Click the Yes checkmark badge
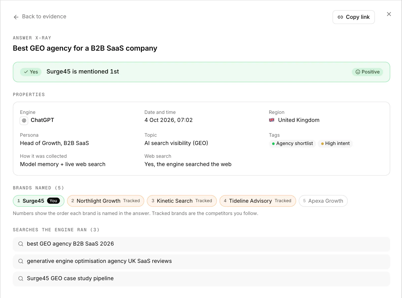The image size is (402, 298). (31, 72)
